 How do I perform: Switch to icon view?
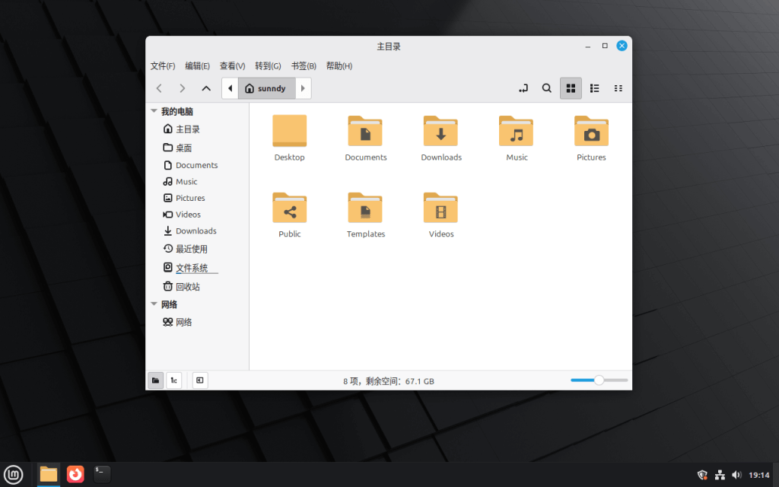pyautogui.click(x=571, y=88)
